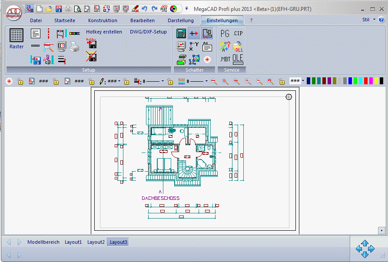The height and width of the screenshot is (262, 388).
Task: Open the OLE service icon
Action: (238, 60)
